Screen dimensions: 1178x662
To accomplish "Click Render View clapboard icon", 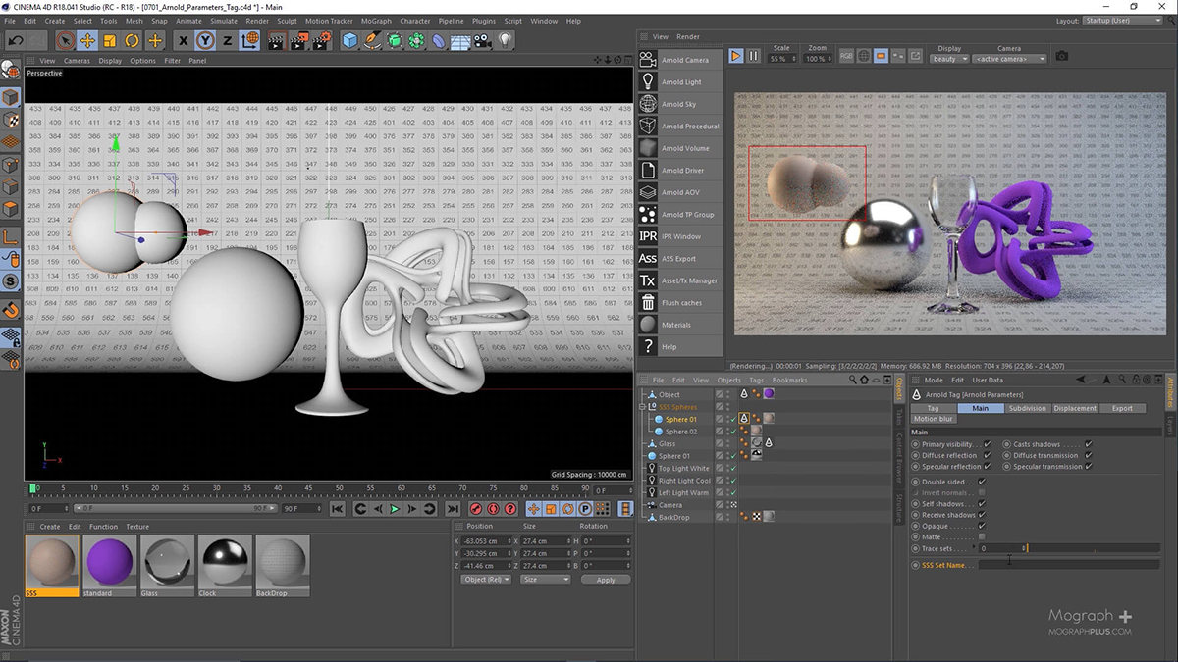I will 277,40.
